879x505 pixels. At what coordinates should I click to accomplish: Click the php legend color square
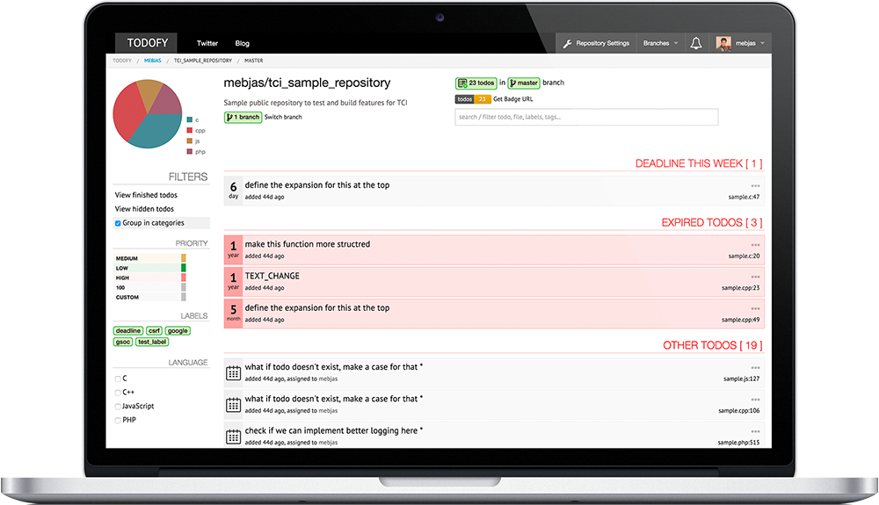point(190,152)
